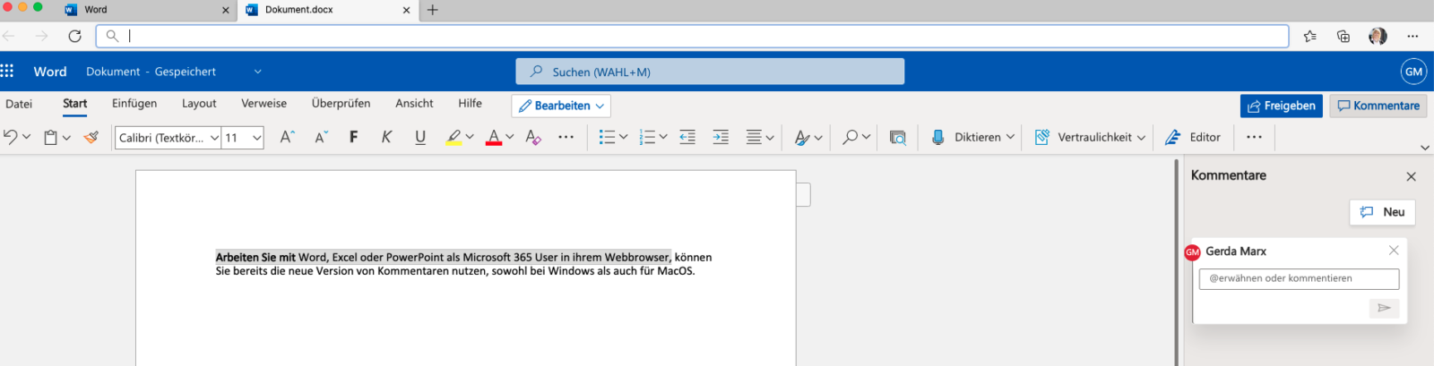Collapse the ribbon chevron

[x=1425, y=148]
